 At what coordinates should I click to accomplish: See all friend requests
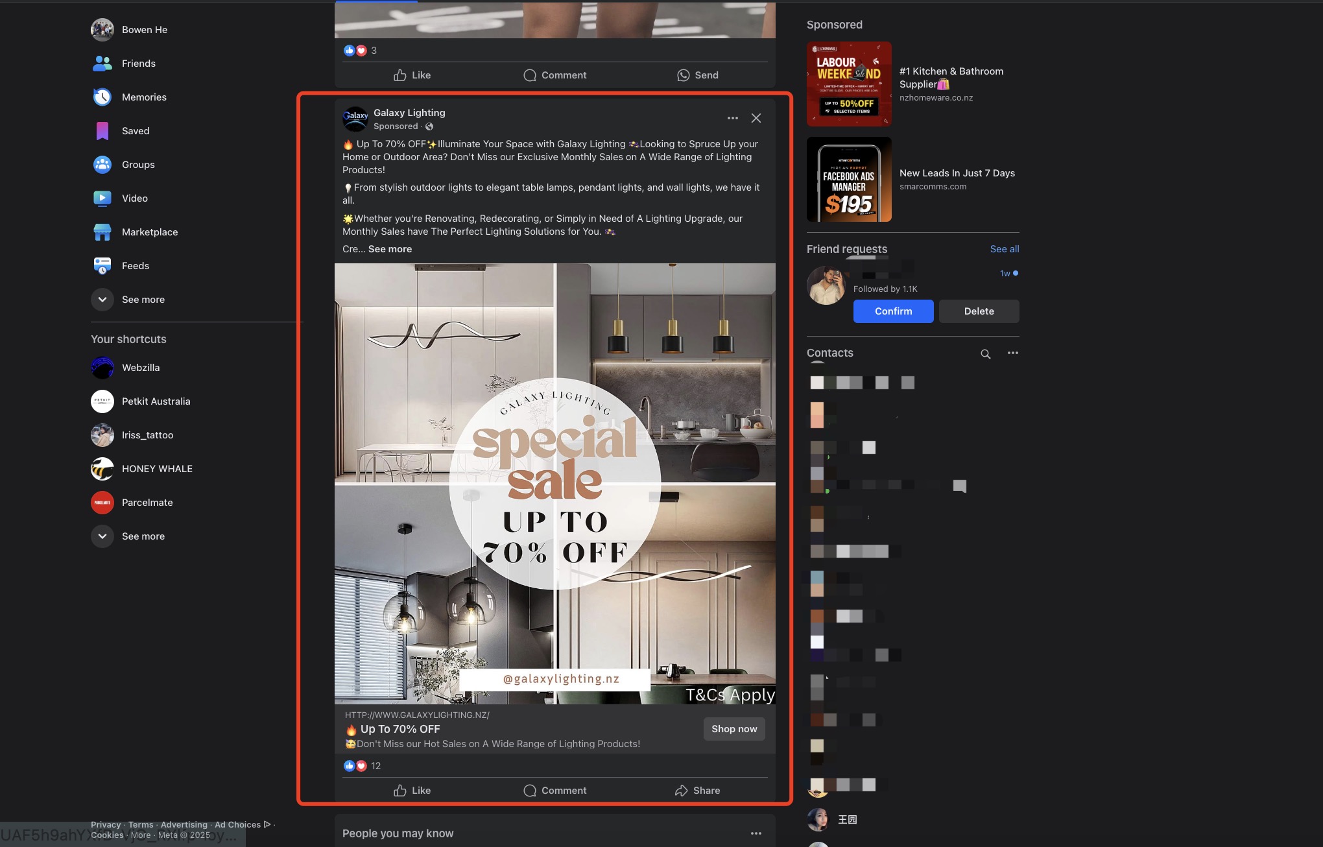point(1005,249)
